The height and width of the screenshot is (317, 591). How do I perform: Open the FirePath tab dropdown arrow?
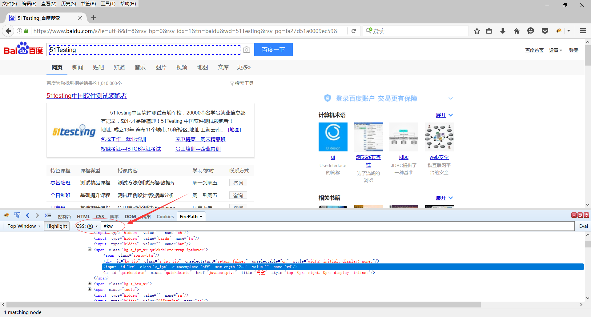201,217
